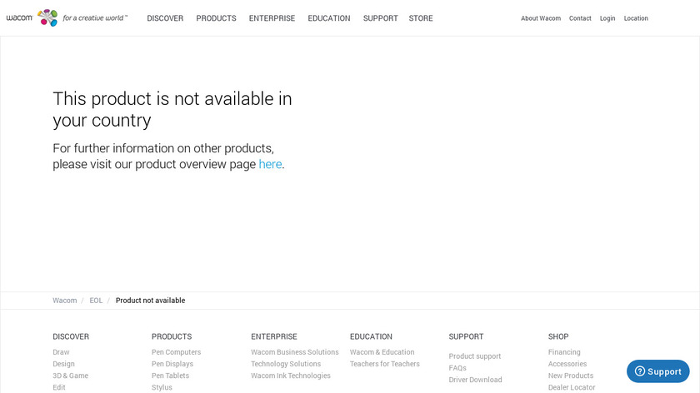Open FAQs footer link
Image resolution: width=700 pixels, height=393 pixels.
point(457,367)
